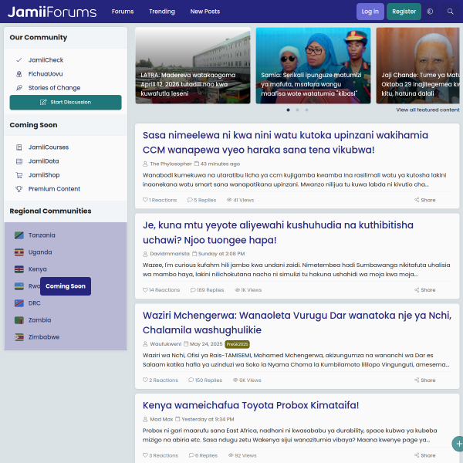Share the Waziri Mchengerwa post
463x463 pixels.
click(425, 380)
